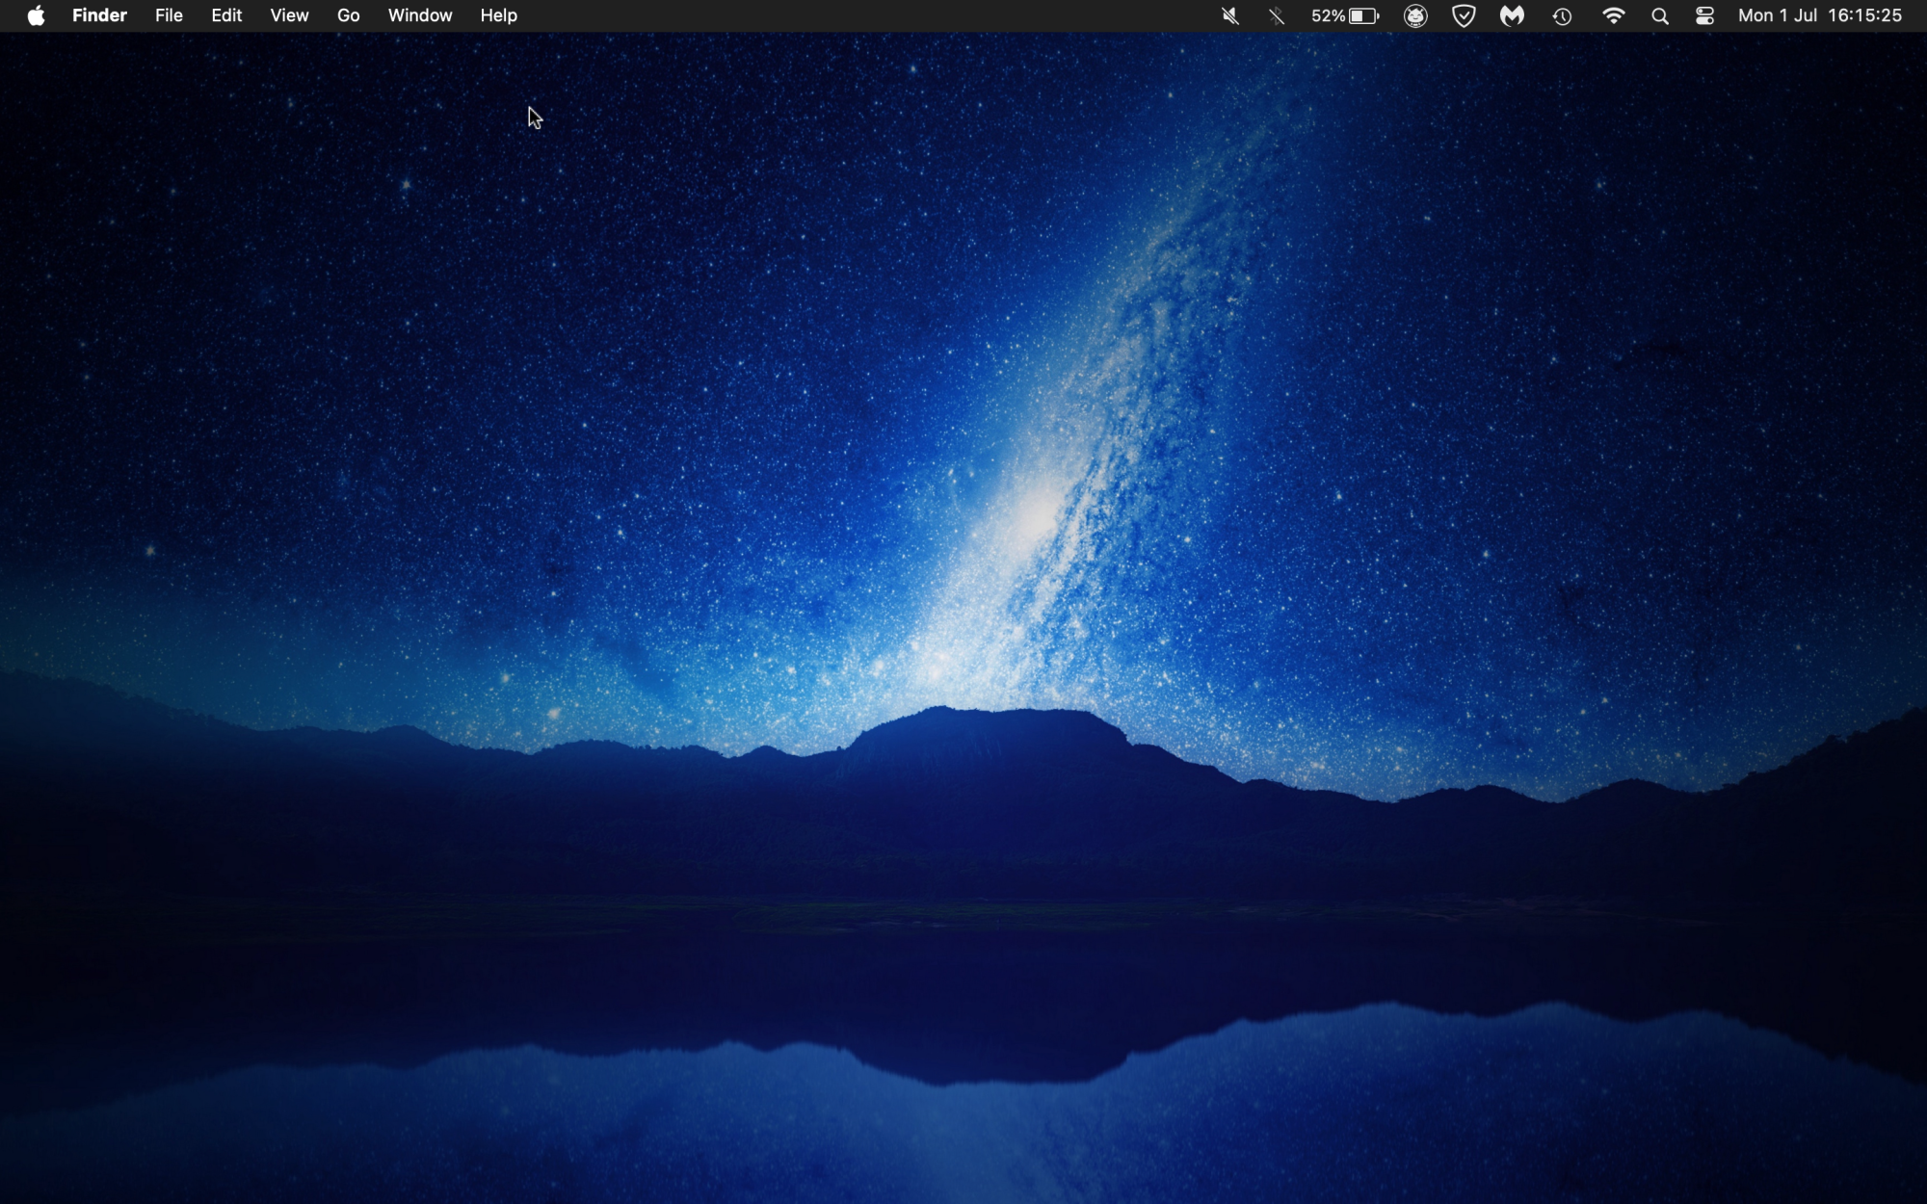
Task: Click the date and time clock
Action: (1819, 15)
